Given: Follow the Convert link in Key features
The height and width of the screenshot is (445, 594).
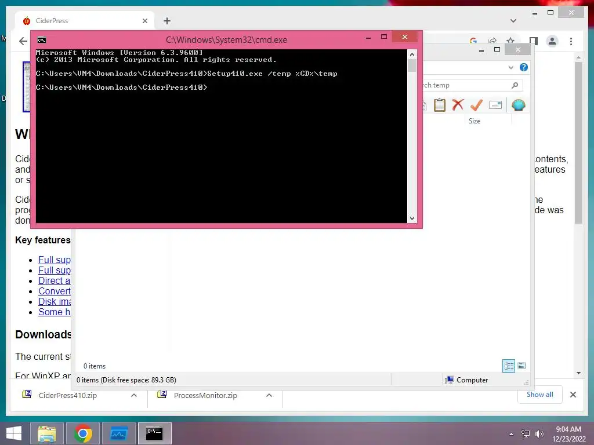Looking at the screenshot, I should (54, 291).
